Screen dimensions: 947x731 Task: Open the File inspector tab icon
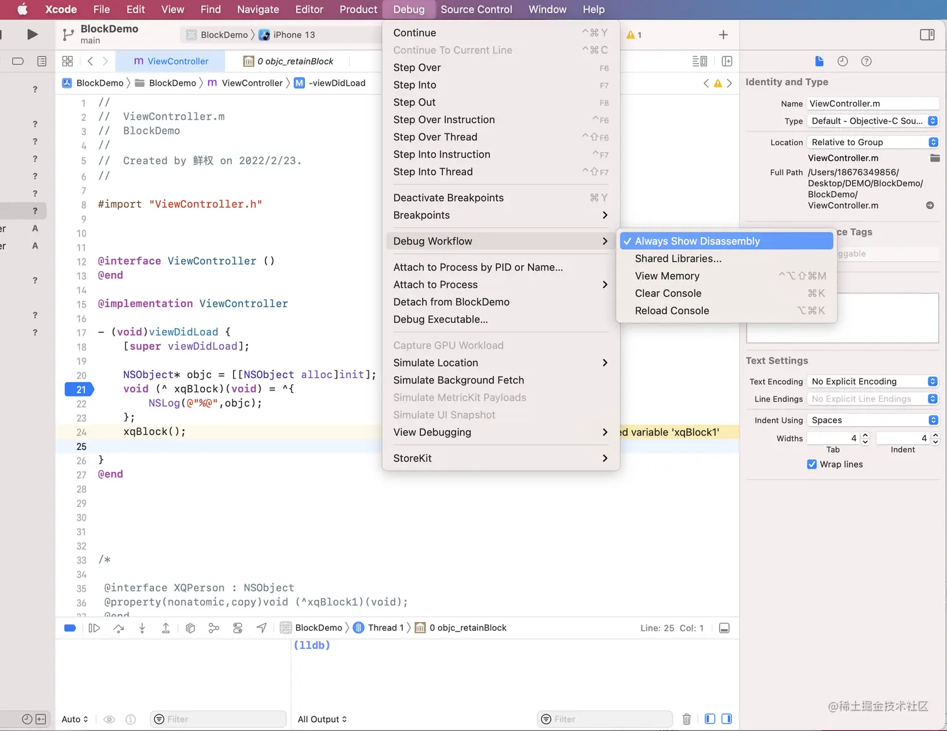[x=819, y=61]
